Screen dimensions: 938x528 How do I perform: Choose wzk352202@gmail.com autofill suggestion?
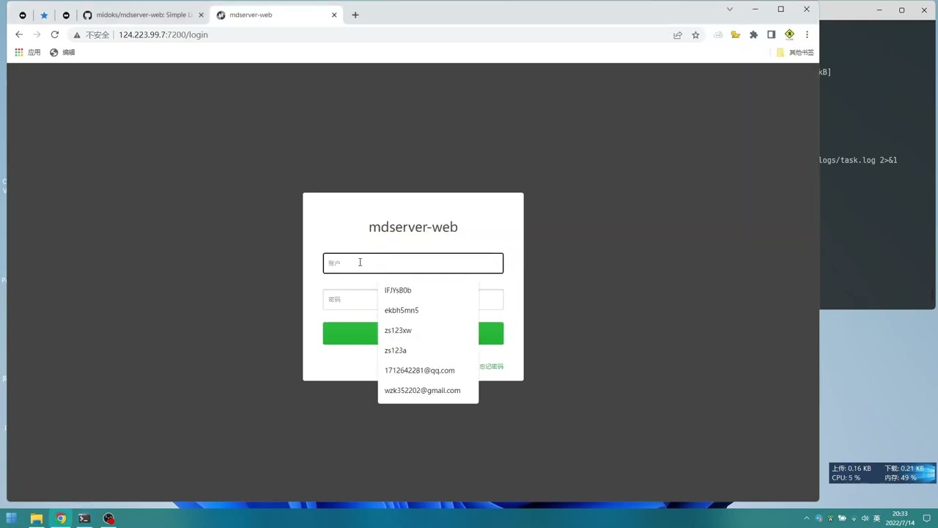click(x=428, y=390)
